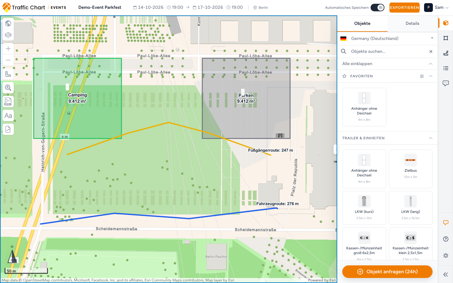The width and height of the screenshot is (453, 283).
Task: Open the comments sidebar icon
Action: pos(446,83)
